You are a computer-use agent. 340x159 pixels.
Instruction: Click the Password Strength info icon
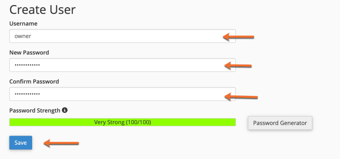coord(65,110)
